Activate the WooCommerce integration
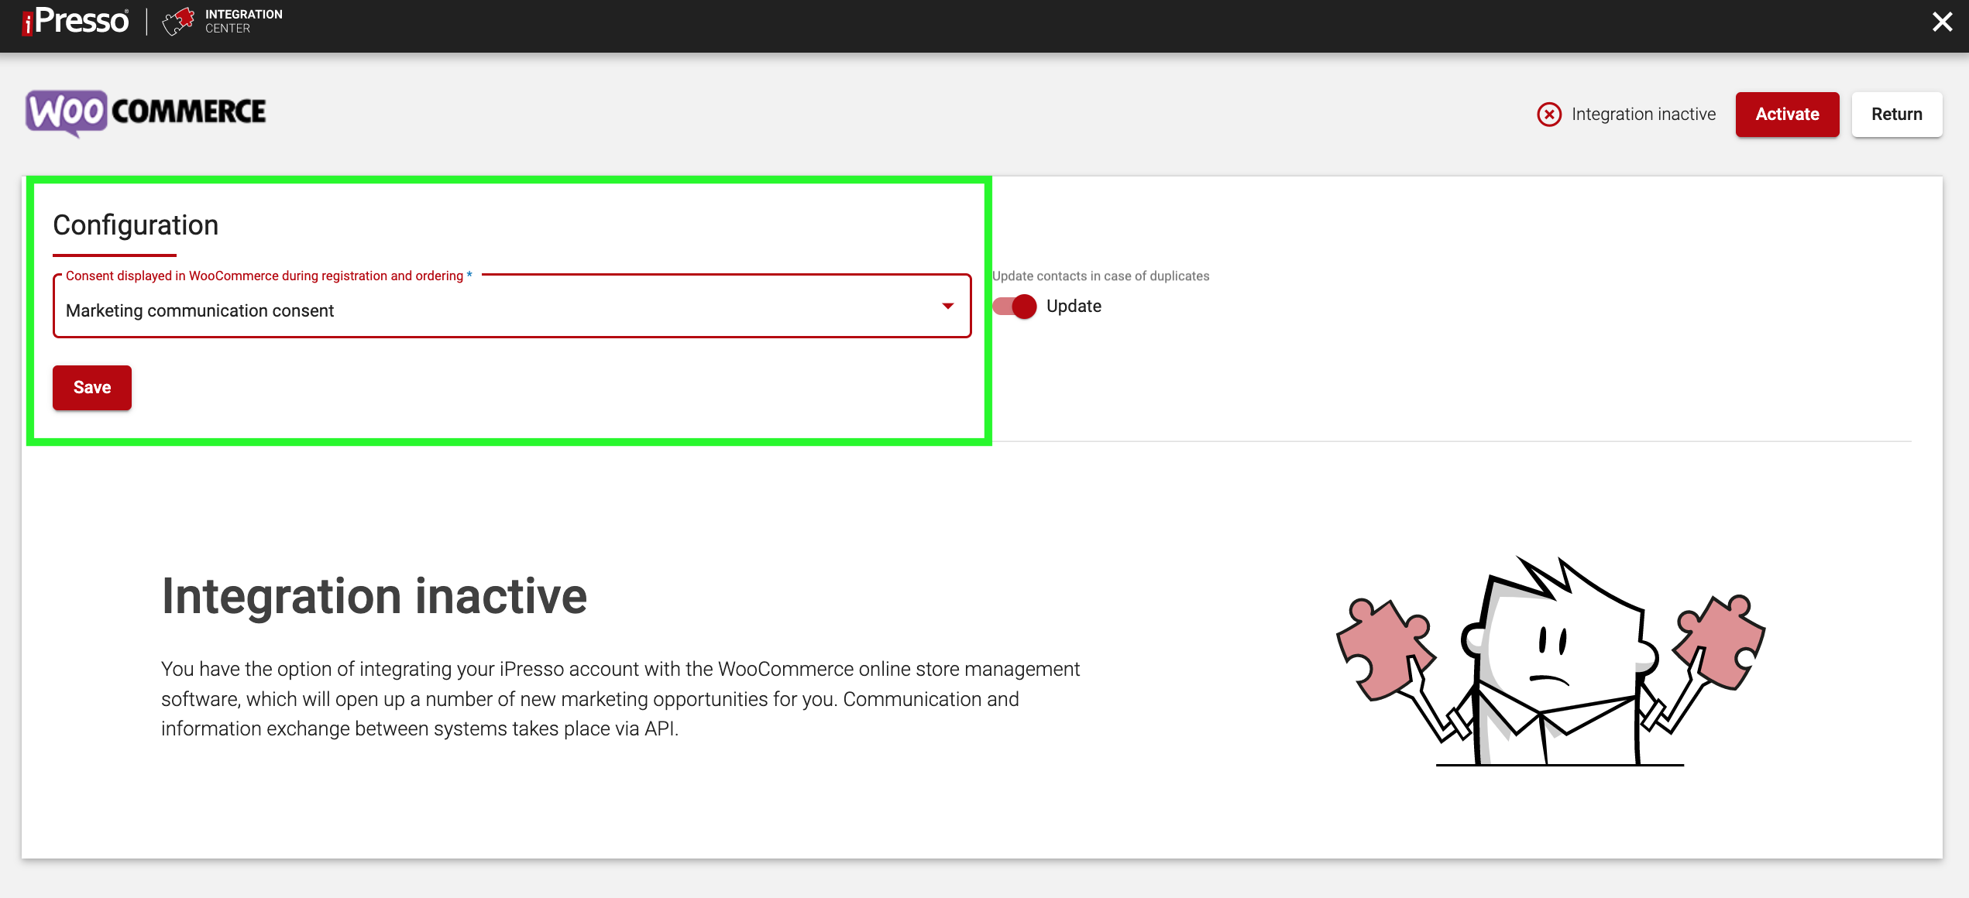This screenshot has width=1969, height=898. (1787, 115)
